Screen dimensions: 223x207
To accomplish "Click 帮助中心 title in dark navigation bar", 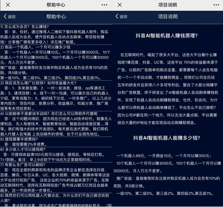I will point(56,17).
